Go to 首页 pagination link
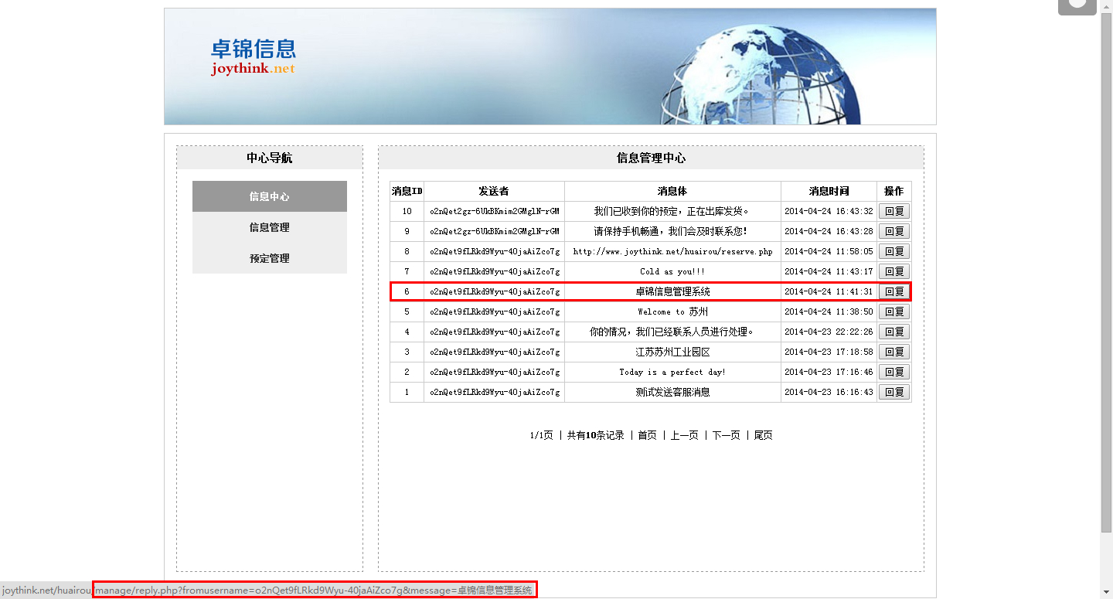Image resolution: width=1113 pixels, height=599 pixels. click(647, 435)
